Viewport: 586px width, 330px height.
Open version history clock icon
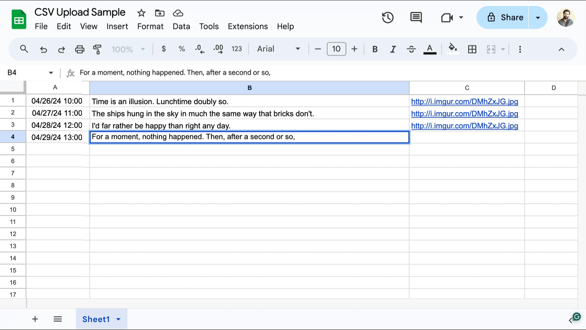(388, 17)
